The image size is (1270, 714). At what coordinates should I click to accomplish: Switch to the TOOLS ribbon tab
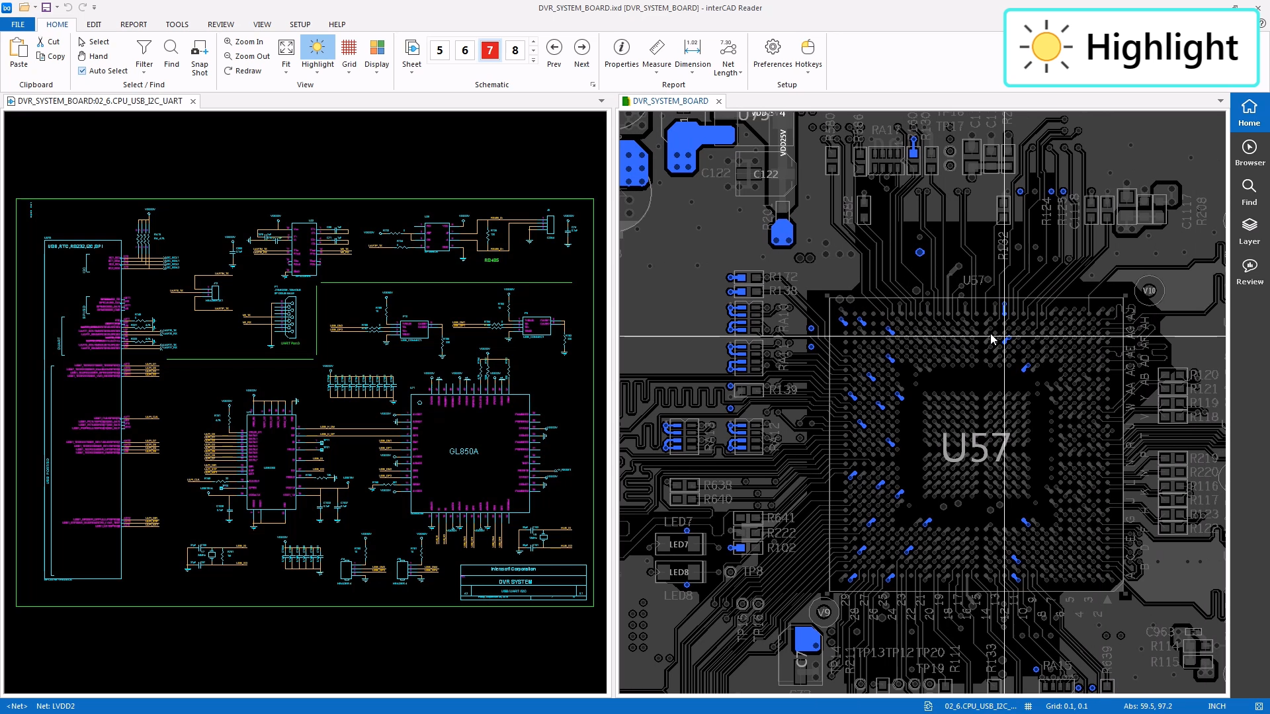pos(177,24)
